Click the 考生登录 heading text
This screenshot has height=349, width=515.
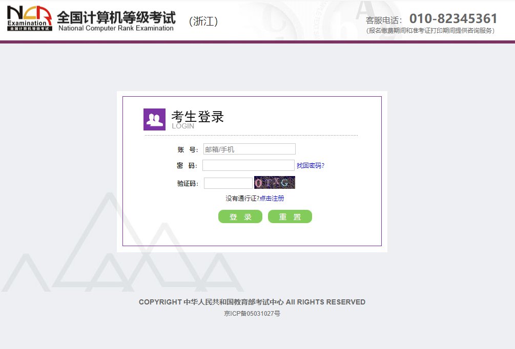click(197, 117)
